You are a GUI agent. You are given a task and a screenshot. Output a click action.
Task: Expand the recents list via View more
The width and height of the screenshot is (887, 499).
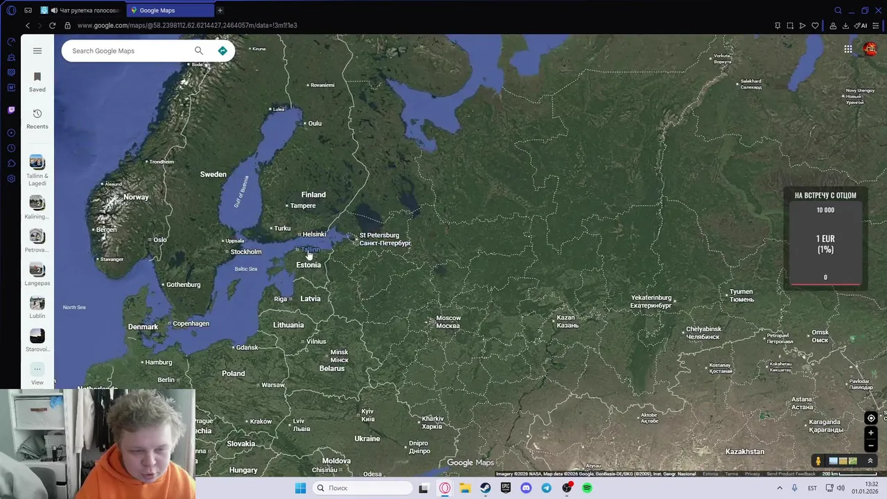tap(37, 374)
